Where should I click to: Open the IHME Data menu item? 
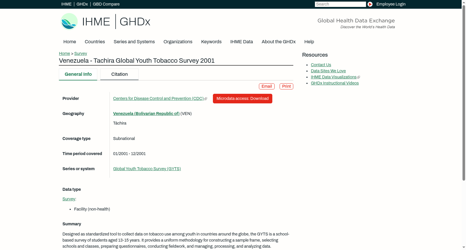click(x=242, y=42)
